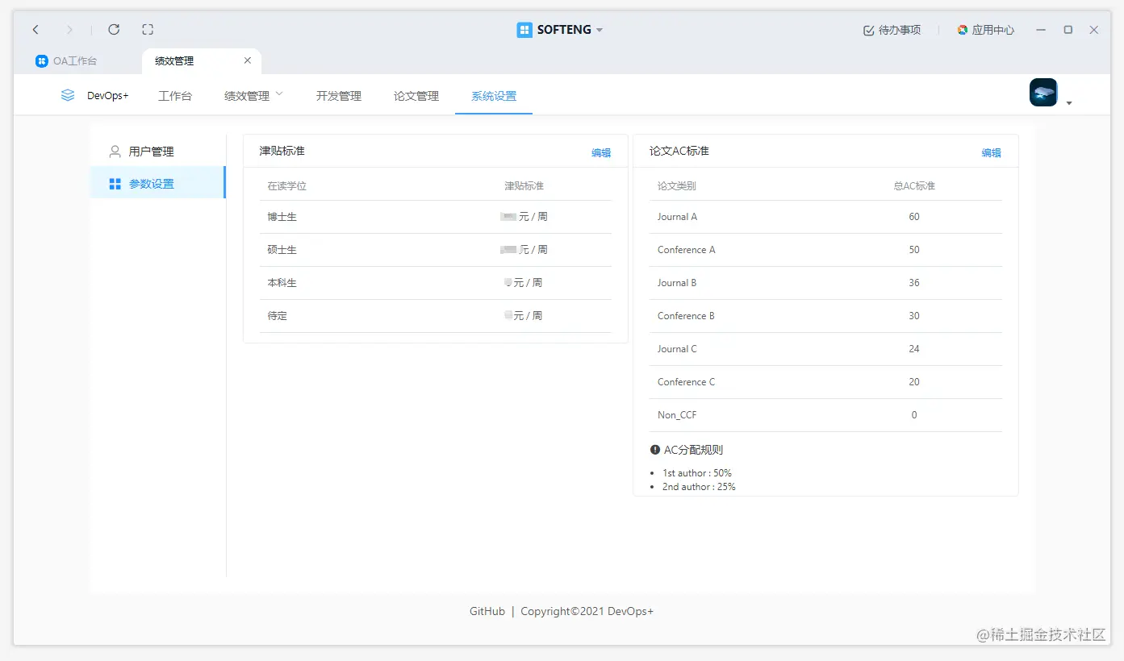Click 编辑 on the 津贴标准 panel
The image size is (1124, 661).
(x=601, y=152)
